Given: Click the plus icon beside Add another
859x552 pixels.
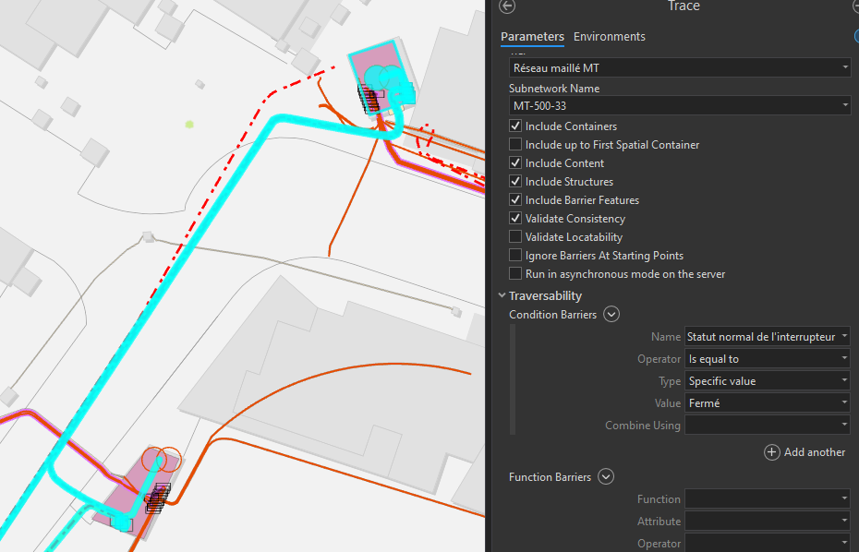Looking at the screenshot, I should coord(771,452).
